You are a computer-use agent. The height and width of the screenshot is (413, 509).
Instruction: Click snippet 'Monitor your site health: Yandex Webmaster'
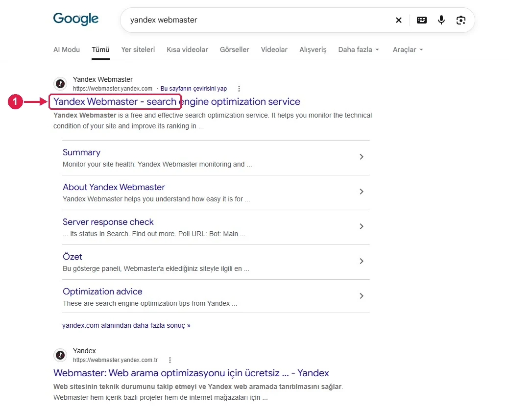coord(157,164)
